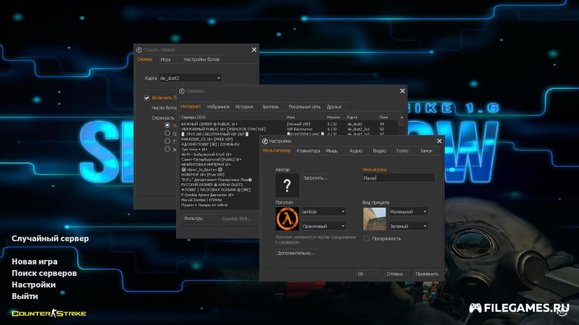The height and width of the screenshot is (325, 579).
Task: Click OK in the Настройки window
Action: click(369, 274)
